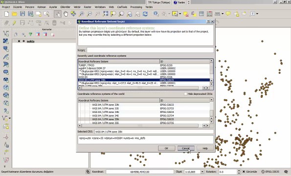Open the Vektör menu
This screenshot has width=291, height=176.
click(77, 7)
